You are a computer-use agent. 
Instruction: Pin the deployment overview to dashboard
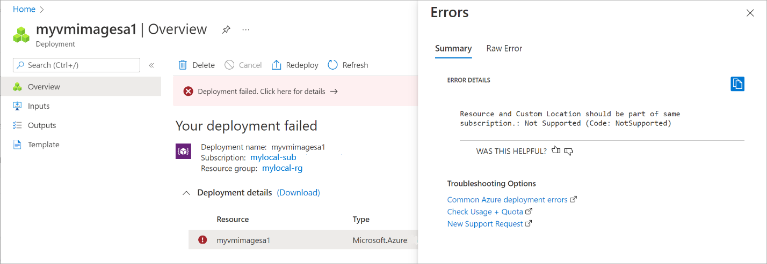coord(226,30)
